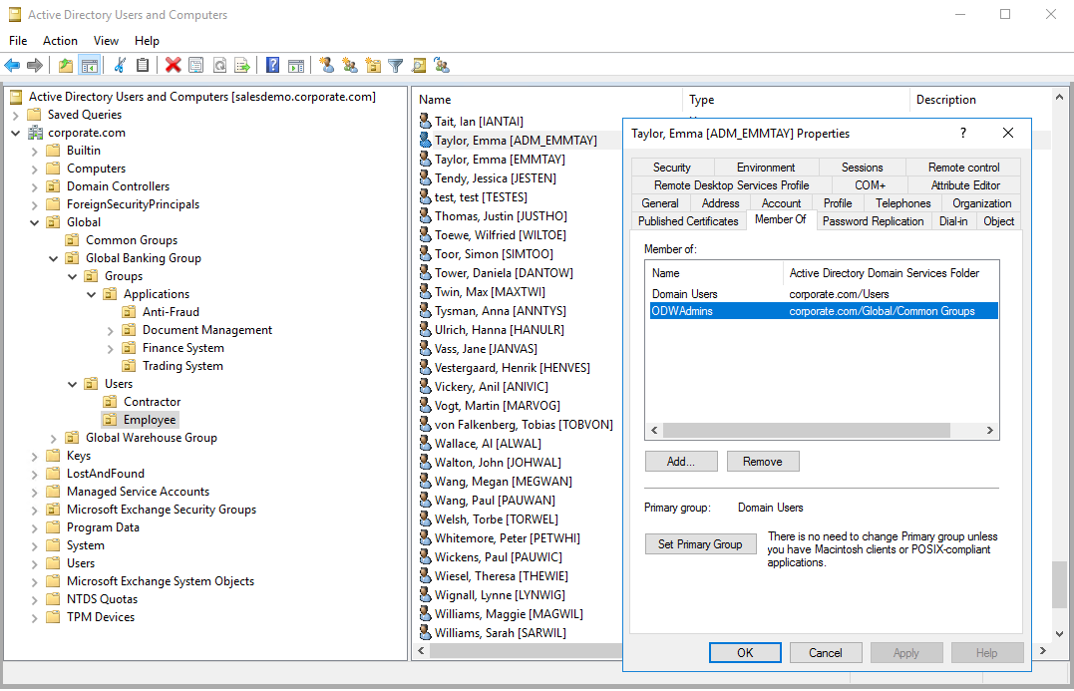Click the folder icon beside Anti-Fraud

point(129,312)
